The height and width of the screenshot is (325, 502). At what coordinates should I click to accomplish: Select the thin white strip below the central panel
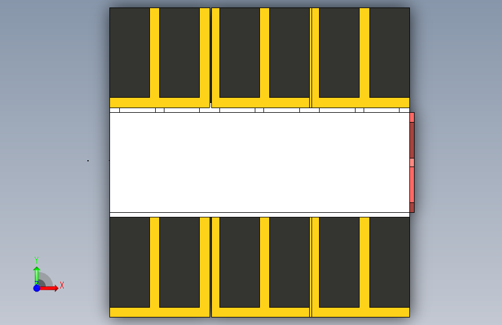click(x=259, y=215)
